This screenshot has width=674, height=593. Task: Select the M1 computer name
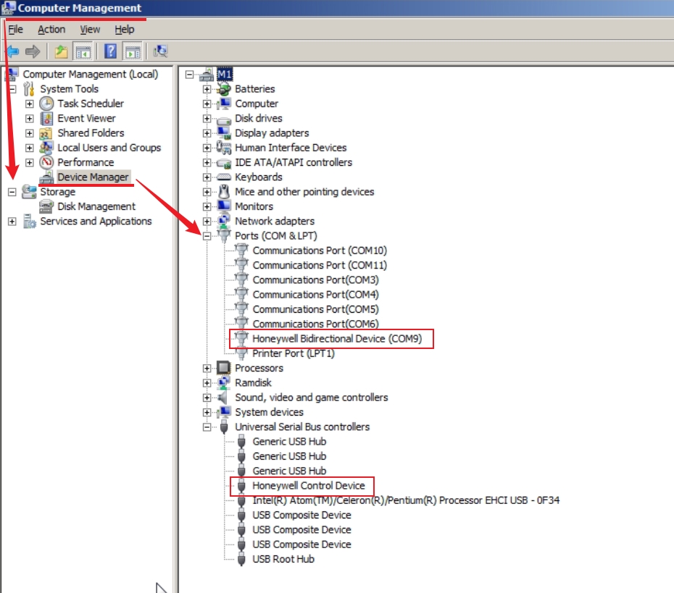click(225, 75)
